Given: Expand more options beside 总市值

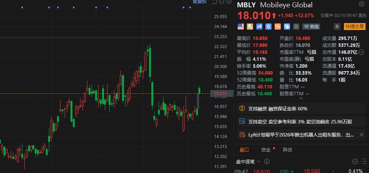Looking at the screenshot, I should point(361,52).
